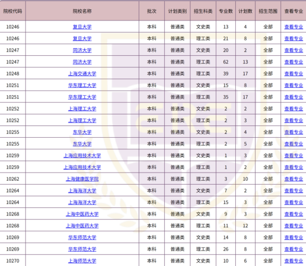Open 华东理工大学 link in 文史类 row
The width and height of the screenshot is (306, 266).
[82, 85]
